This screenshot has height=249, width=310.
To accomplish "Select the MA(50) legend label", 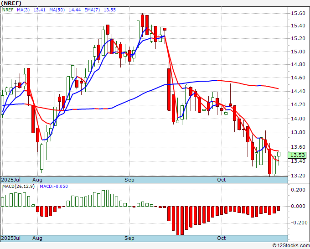I will point(57,10).
